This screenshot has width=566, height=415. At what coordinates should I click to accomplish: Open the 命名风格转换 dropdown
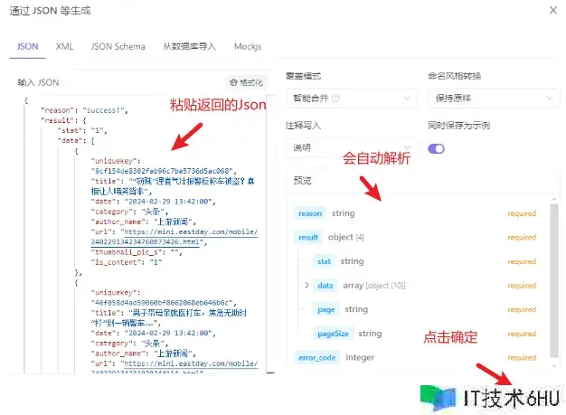pyautogui.click(x=487, y=98)
